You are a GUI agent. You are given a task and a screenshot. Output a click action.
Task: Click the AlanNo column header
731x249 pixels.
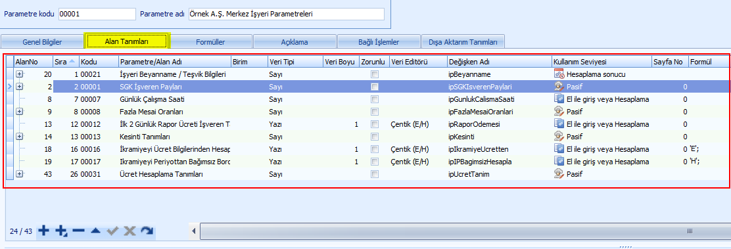[34, 62]
